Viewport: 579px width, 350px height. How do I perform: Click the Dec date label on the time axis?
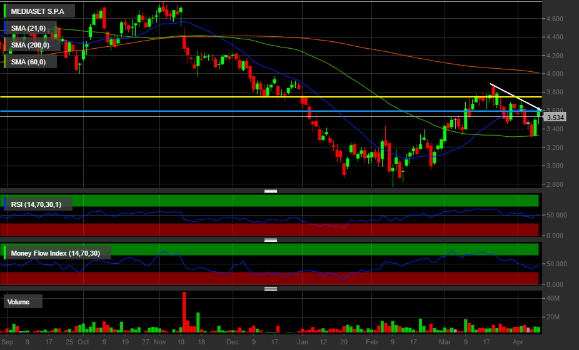pyautogui.click(x=233, y=342)
